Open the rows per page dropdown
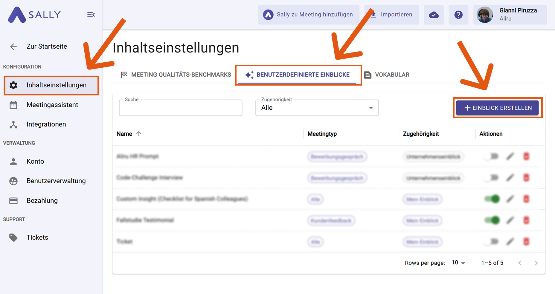Image resolution: width=555 pixels, height=294 pixels. 458,263
